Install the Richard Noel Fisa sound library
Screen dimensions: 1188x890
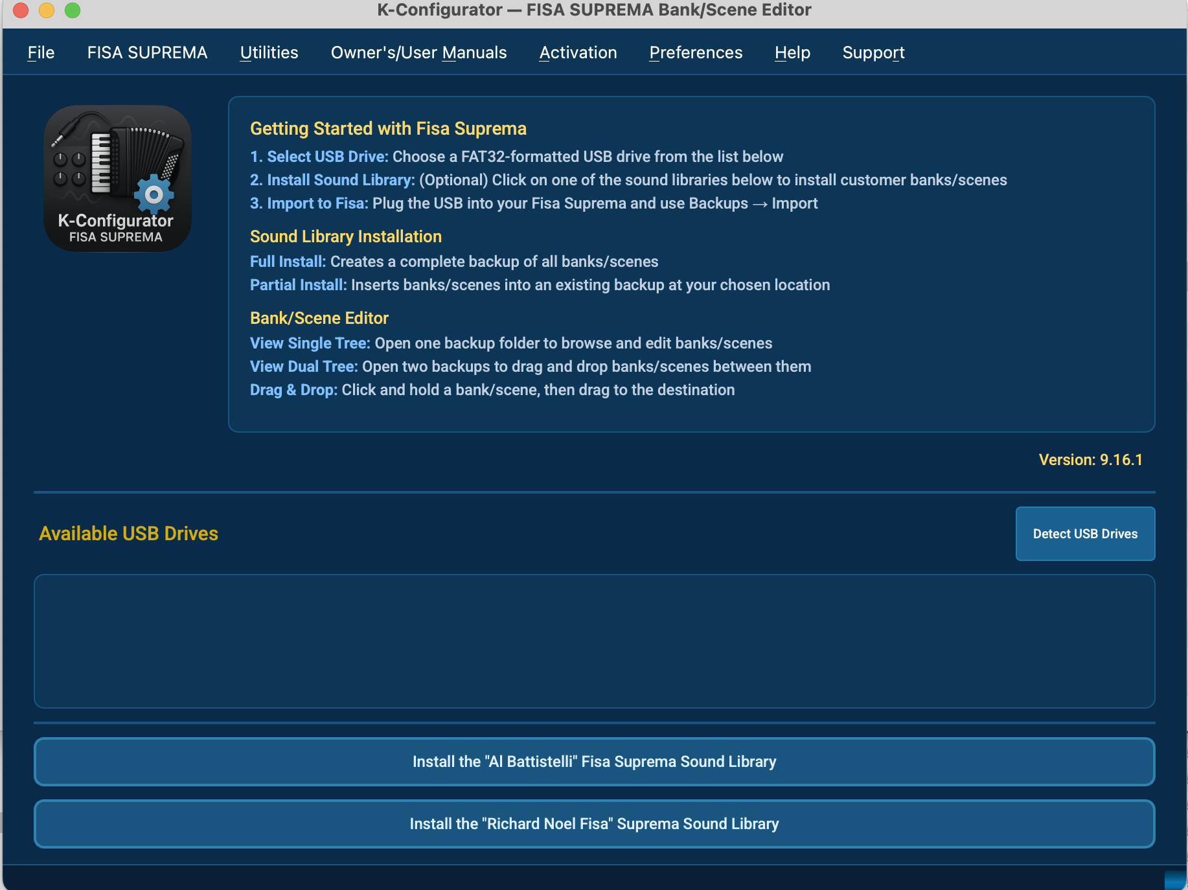[x=594, y=824]
